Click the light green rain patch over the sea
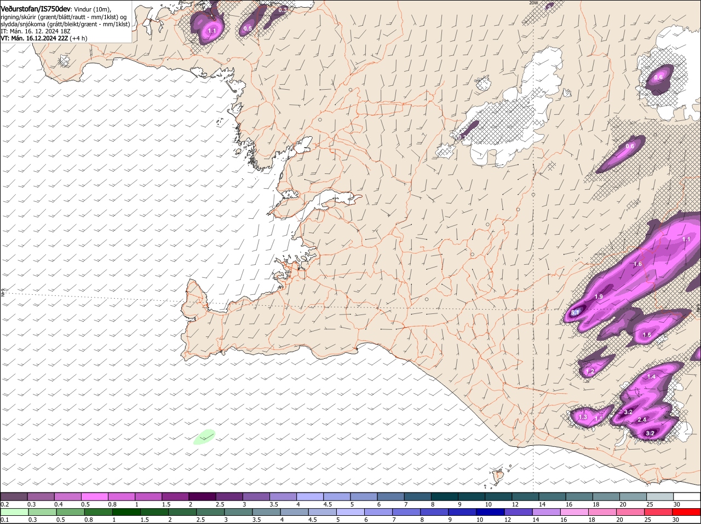The height and width of the screenshot is (524, 701). (204, 436)
